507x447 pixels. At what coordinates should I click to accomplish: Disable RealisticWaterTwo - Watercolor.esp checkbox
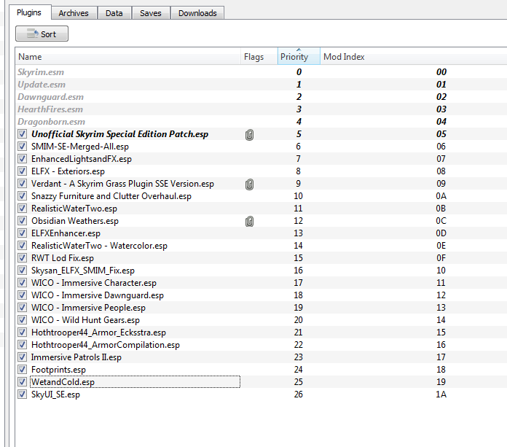point(22,246)
